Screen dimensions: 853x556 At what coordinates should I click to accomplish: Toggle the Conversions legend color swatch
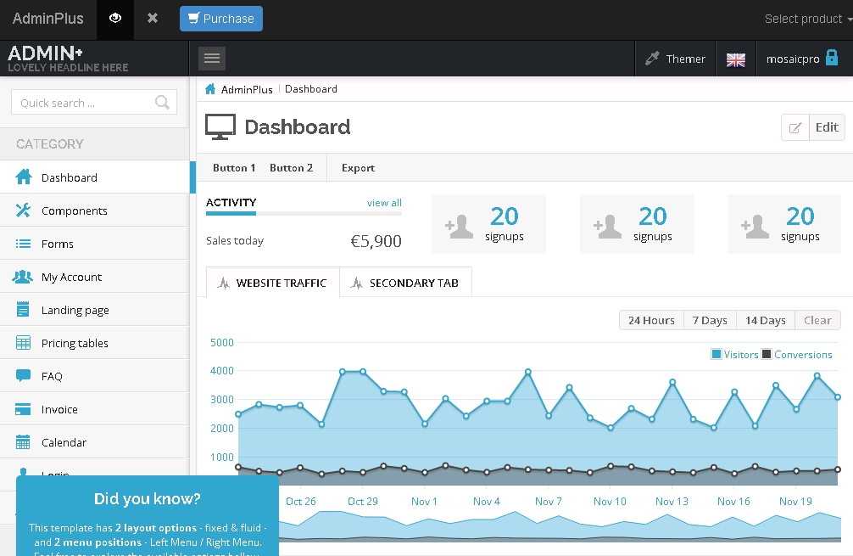pos(767,355)
